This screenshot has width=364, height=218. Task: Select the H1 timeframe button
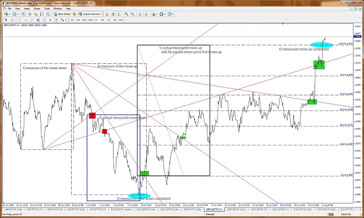point(97,20)
